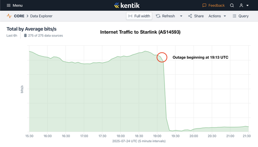The image size is (258, 147).
Task: Click the CORE pulse icon
Action: pos(9,16)
